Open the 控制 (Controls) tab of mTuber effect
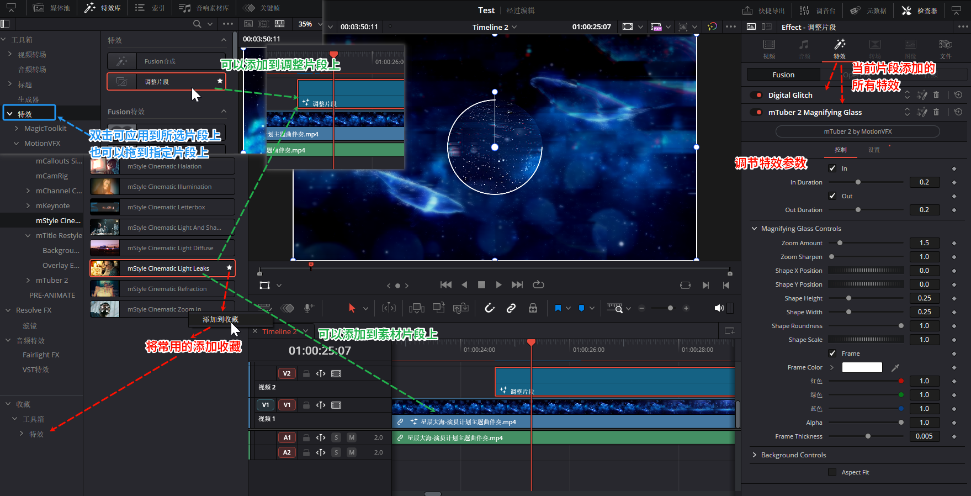Image resolution: width=971 pixels, height=496 pixels. (841, 150)
